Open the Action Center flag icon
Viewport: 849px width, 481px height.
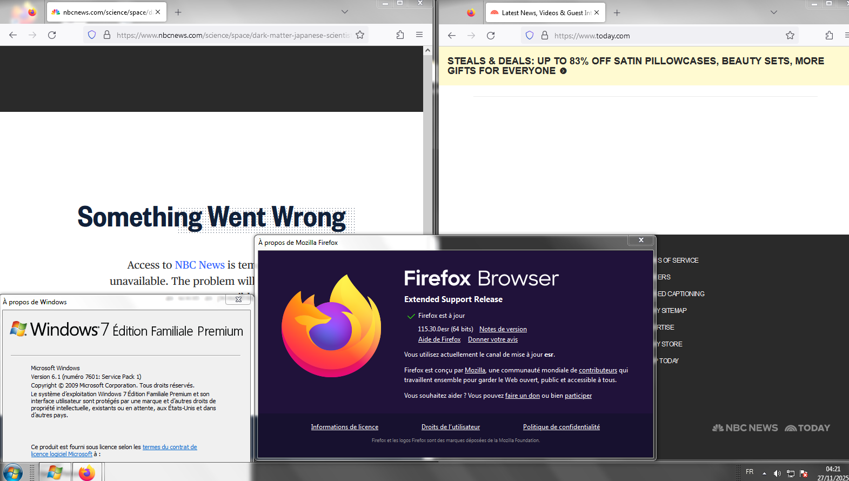click(804, 473)
